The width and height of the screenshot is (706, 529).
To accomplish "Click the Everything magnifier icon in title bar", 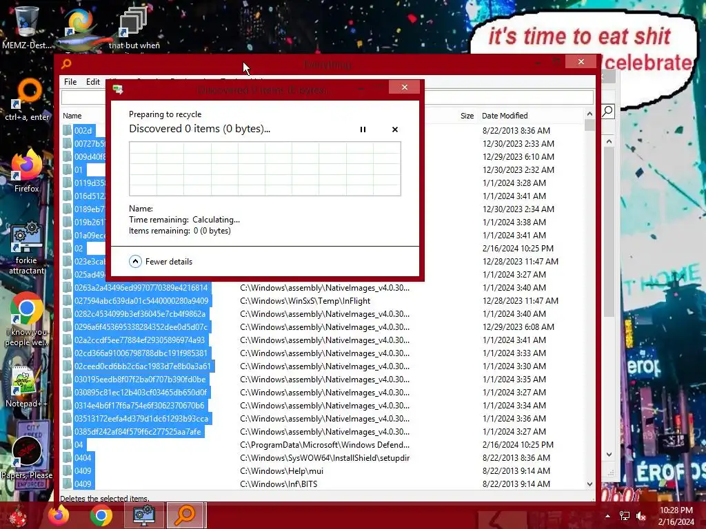I will coord(66,64).
